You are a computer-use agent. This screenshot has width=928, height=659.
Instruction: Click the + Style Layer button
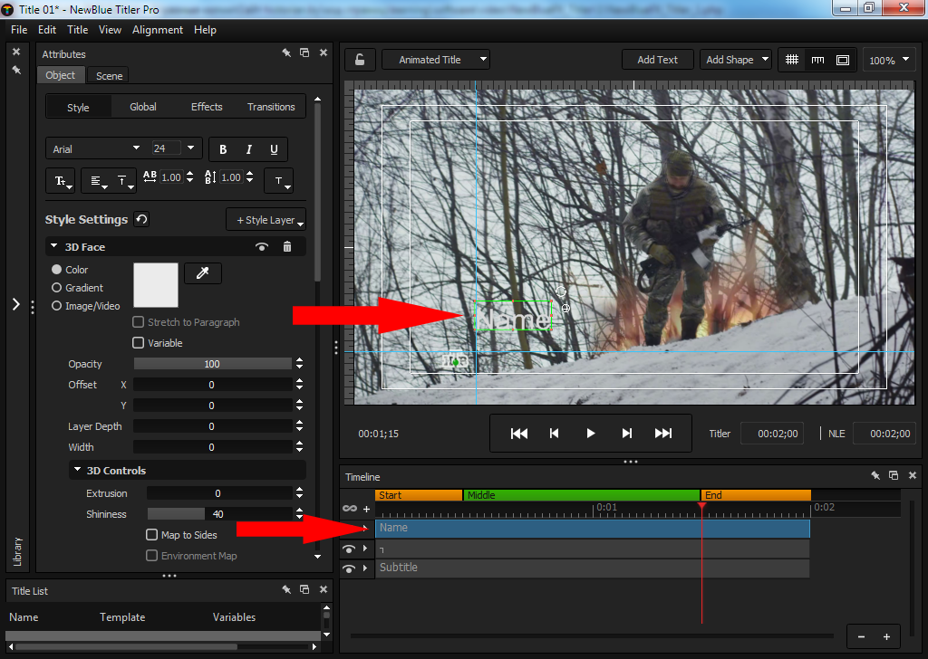point(266,220)
